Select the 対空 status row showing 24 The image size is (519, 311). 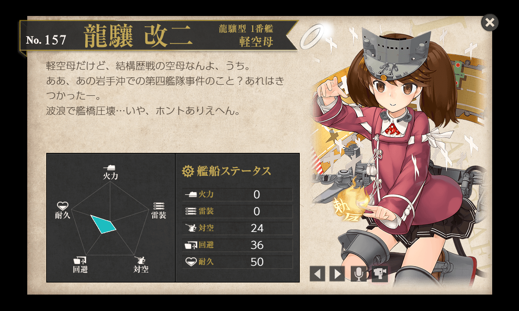click(237, 228)
